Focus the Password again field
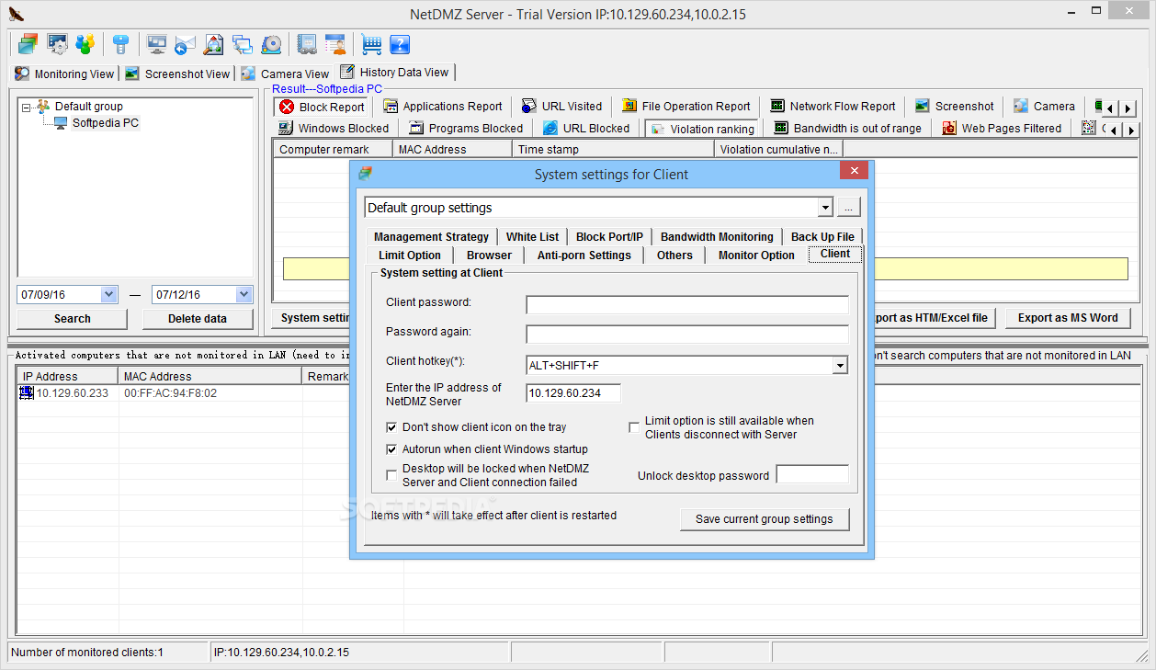 (687, 335)
